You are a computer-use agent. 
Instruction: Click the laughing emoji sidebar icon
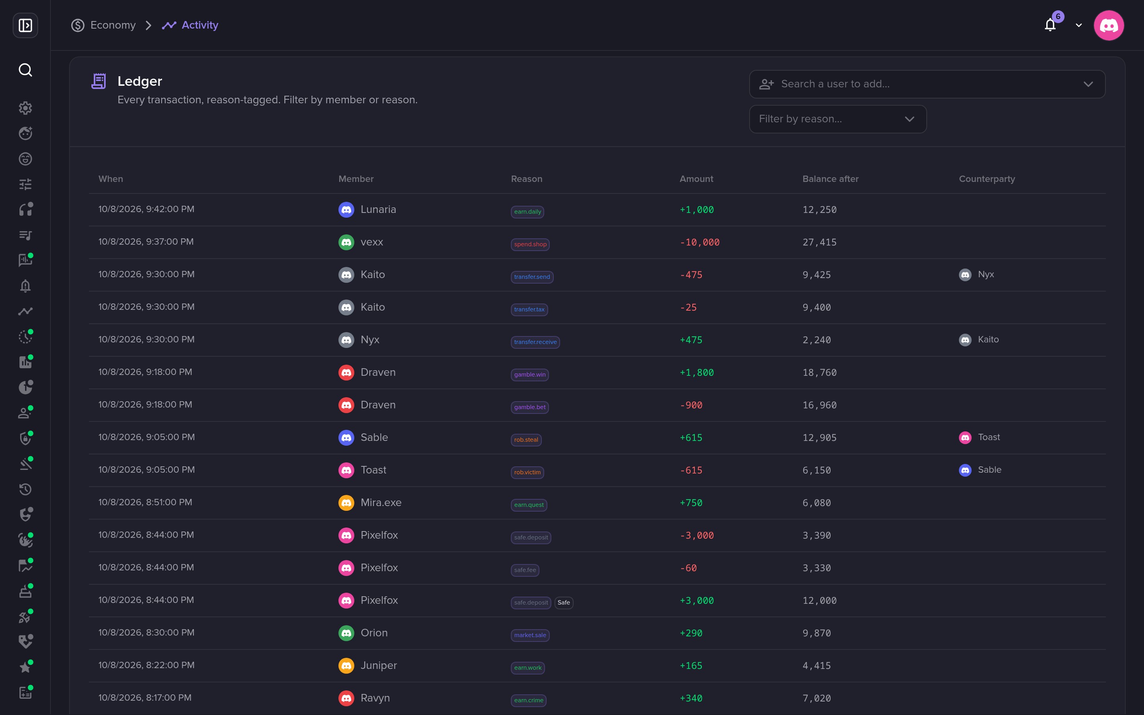[x=25, y=159]
